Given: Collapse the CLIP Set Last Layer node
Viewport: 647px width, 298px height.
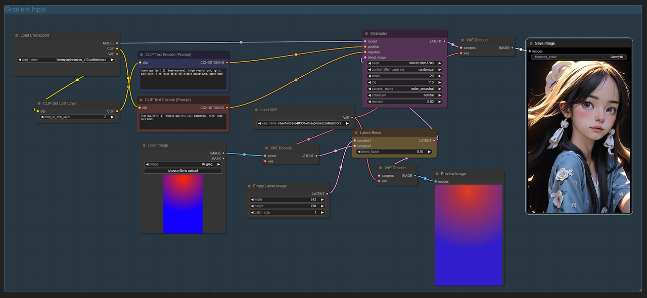Looking at the screenshot, I should pos(39,103).
